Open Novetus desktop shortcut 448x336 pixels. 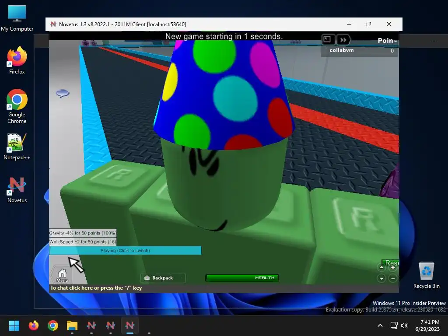click(x=17, y=190)
